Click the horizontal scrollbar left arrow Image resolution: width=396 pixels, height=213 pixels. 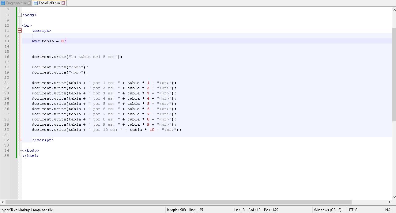point(2,202)
